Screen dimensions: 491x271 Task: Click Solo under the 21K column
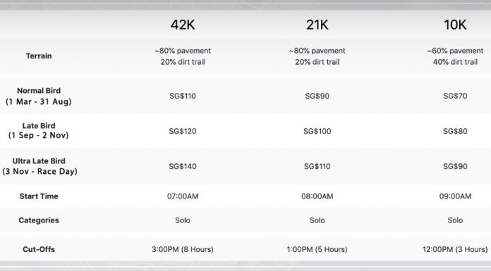(x=317, y=220)
